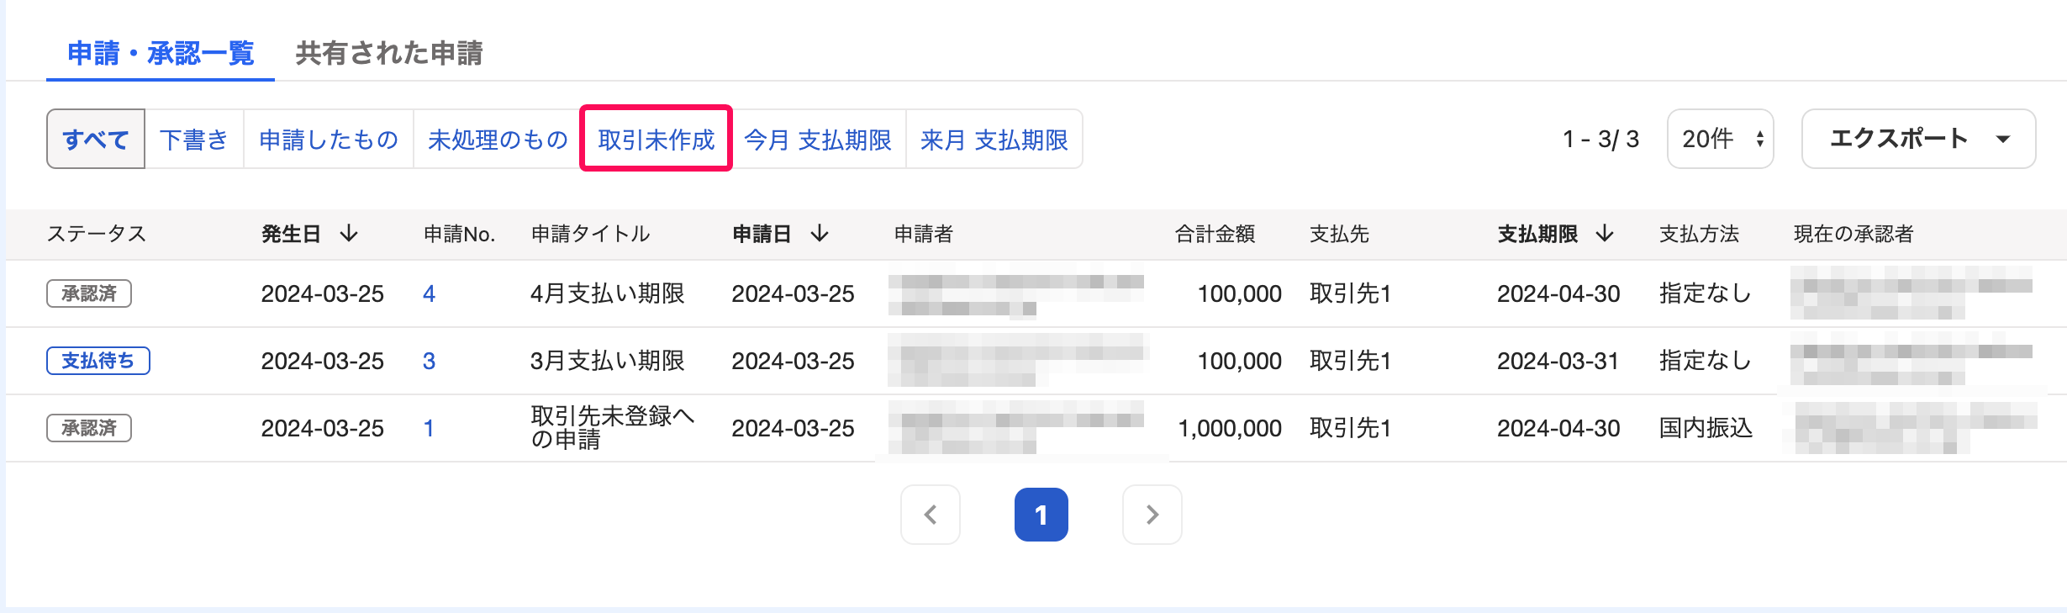Show 未処理のもの filter
2067x613 pixels.
498,139
